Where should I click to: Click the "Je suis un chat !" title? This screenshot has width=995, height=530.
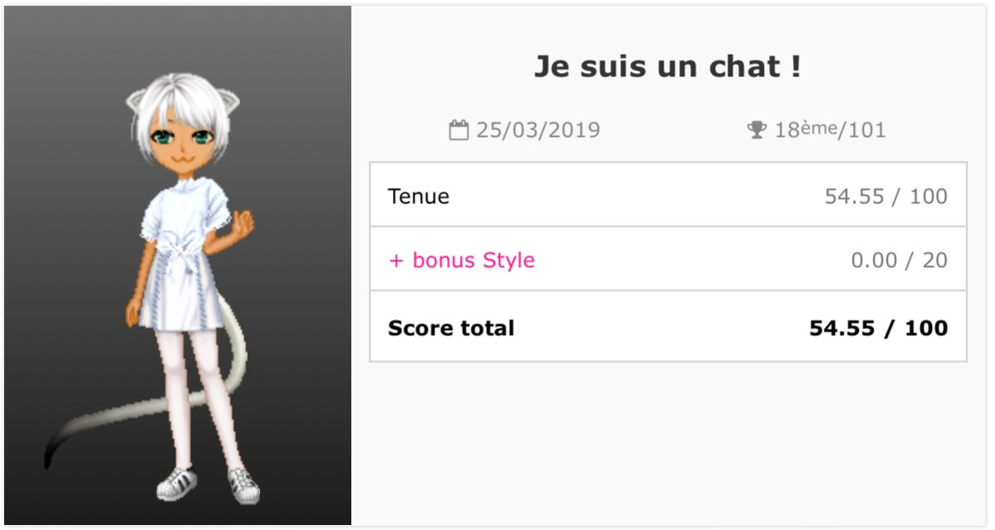click(x=667, y=66)
